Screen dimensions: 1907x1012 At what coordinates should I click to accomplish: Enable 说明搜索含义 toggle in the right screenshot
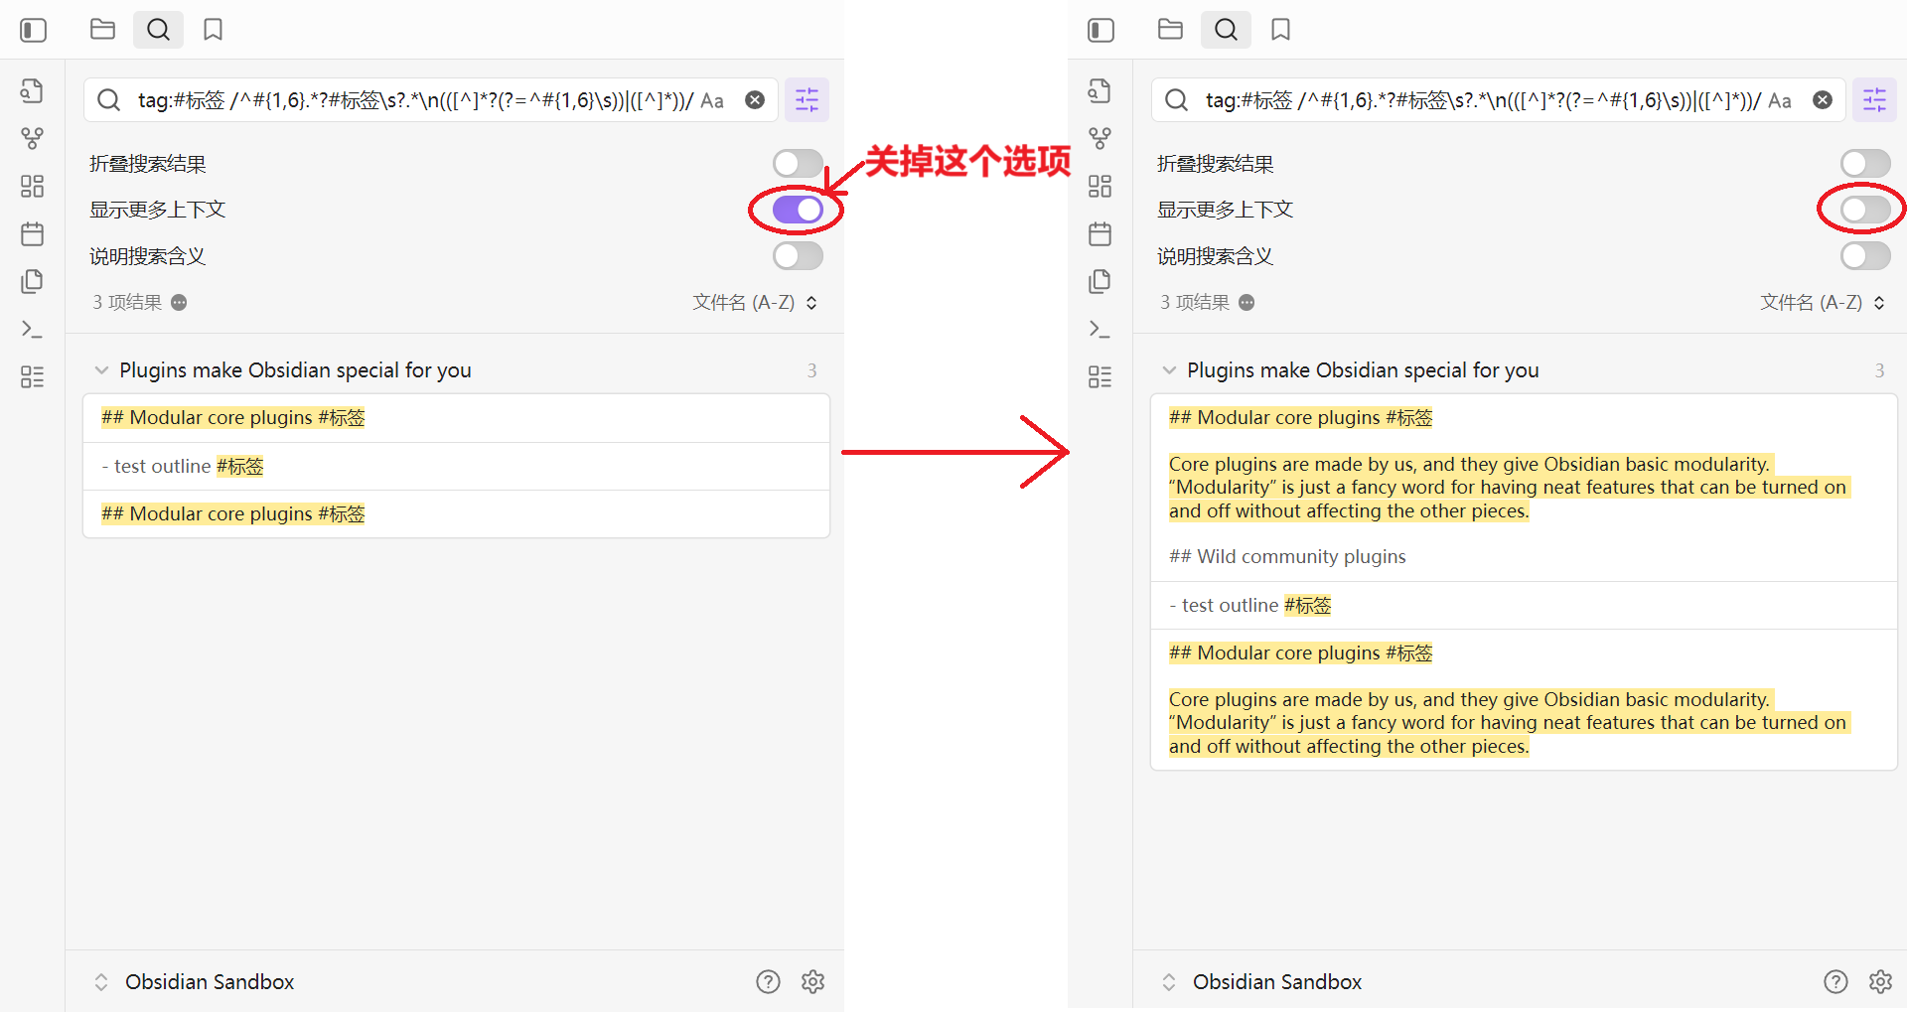(x=1864, y=256)
